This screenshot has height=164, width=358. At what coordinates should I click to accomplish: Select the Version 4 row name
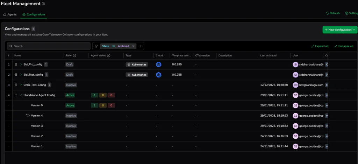click(37, 116)
